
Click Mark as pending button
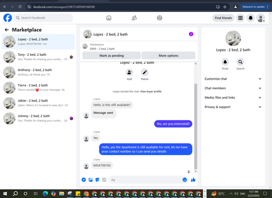coord(112,56)
